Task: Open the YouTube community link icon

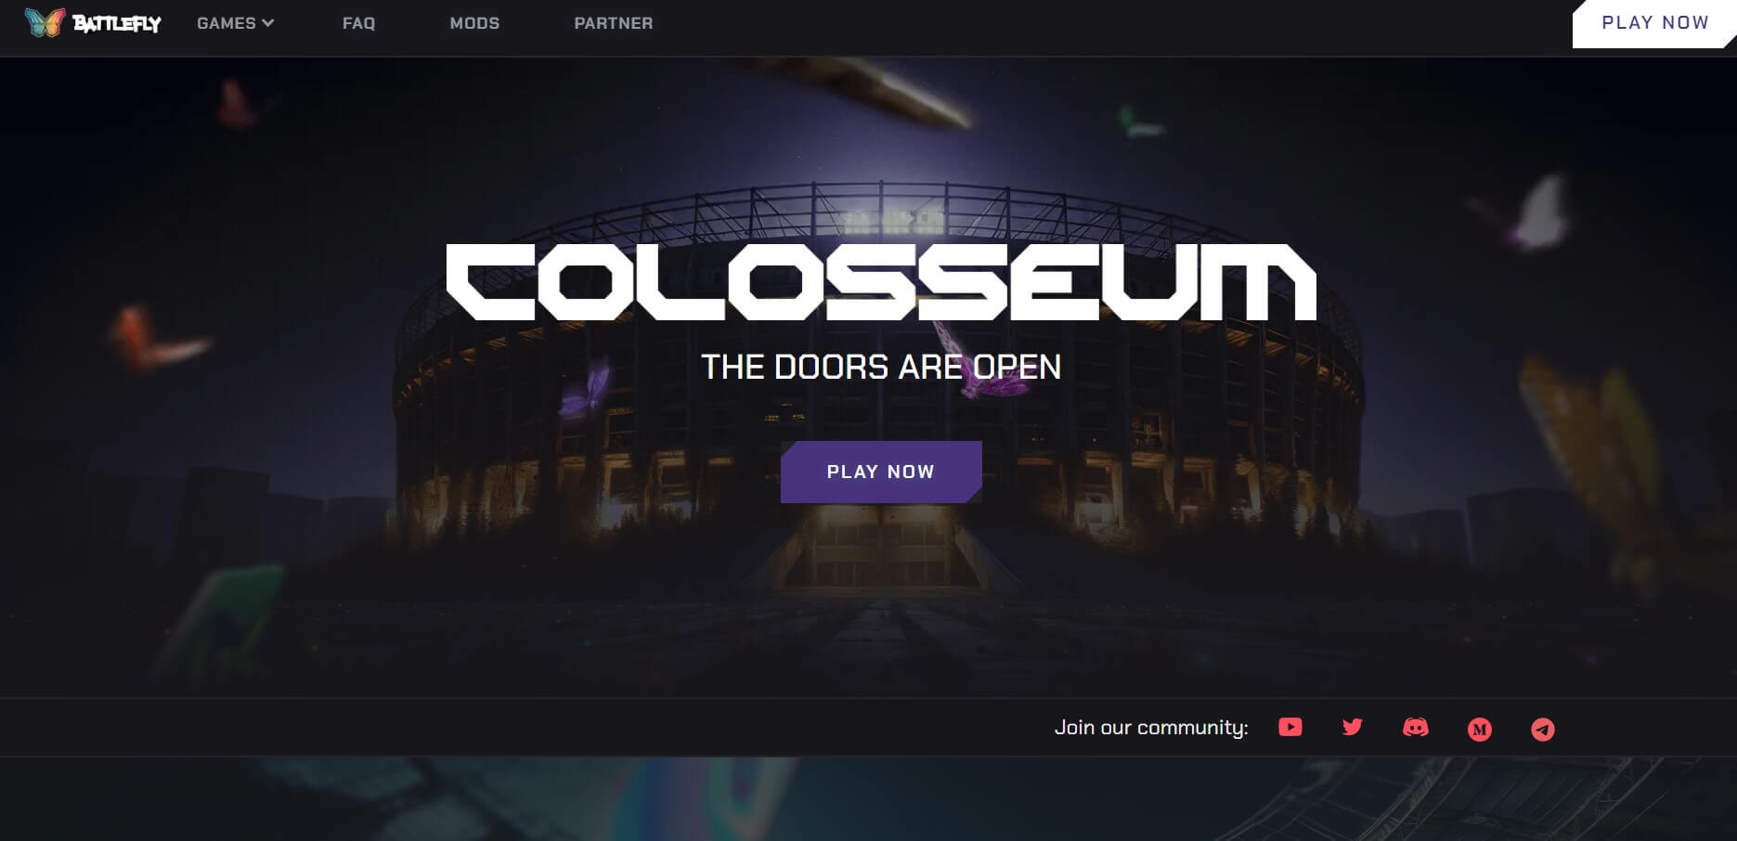Action: pos(1290,727)
